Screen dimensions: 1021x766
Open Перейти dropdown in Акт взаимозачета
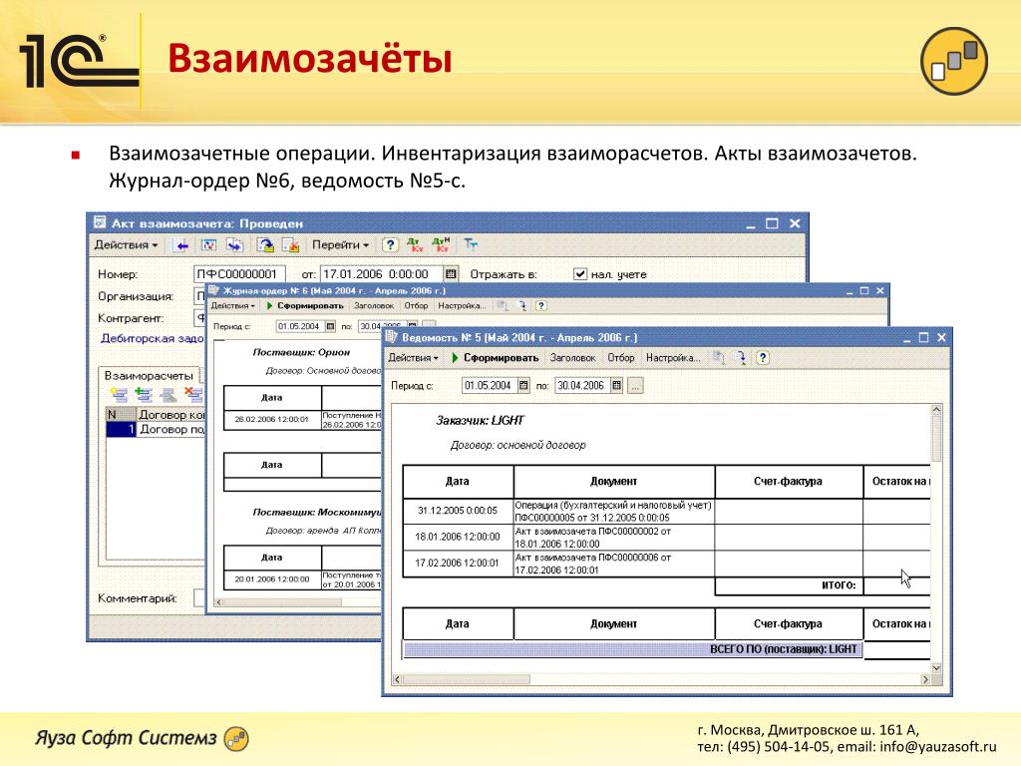[x=340, y=245]
